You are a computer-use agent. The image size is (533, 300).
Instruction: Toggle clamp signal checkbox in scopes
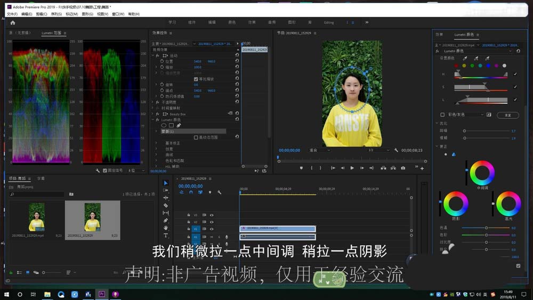104,171
